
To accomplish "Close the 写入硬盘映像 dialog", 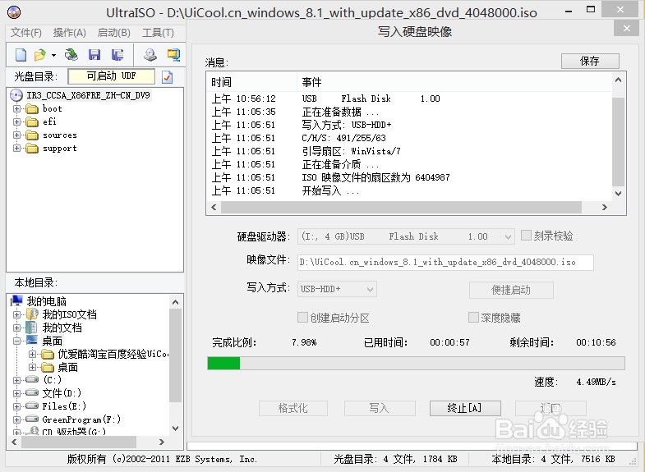I will (x=626, y=29).
